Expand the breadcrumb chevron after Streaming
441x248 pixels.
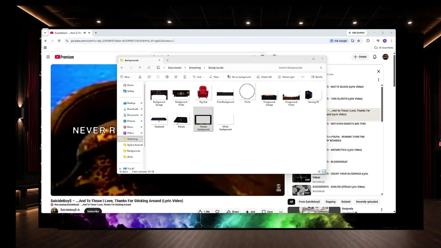point(204,68)
